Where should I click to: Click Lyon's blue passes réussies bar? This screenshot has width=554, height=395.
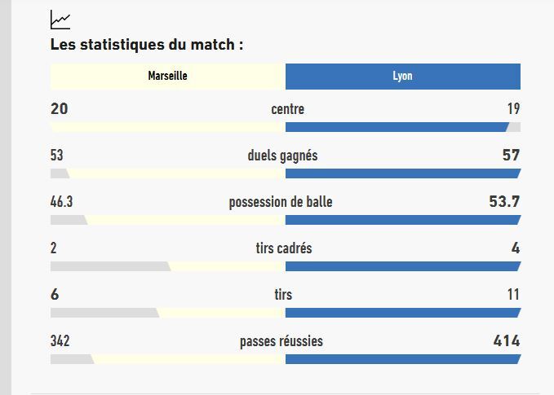coord(402,359)
